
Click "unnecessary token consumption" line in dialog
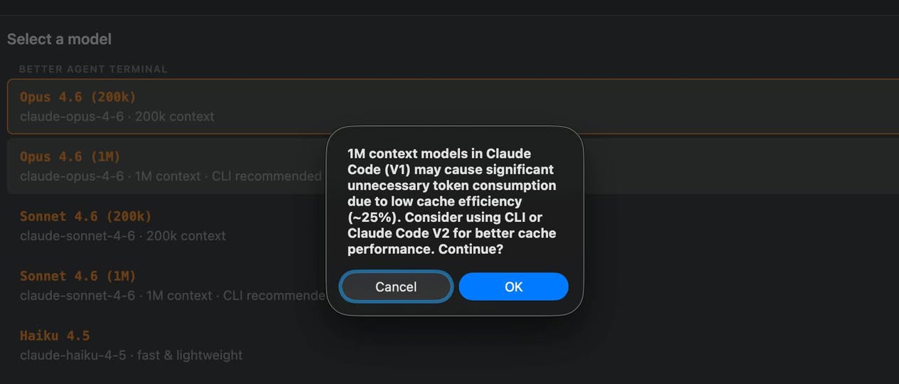click(x=452, y=186)
